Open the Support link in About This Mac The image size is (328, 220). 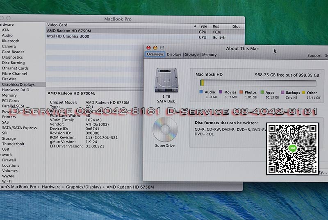(314, 56)
